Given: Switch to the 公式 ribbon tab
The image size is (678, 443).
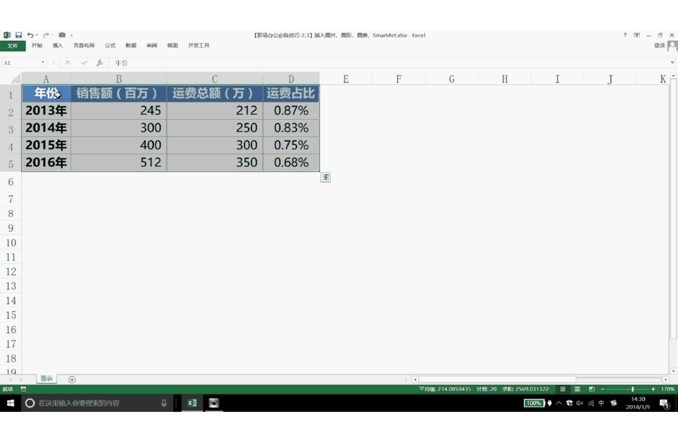Looking at the screenshot, I should click(x=110, y=46).
